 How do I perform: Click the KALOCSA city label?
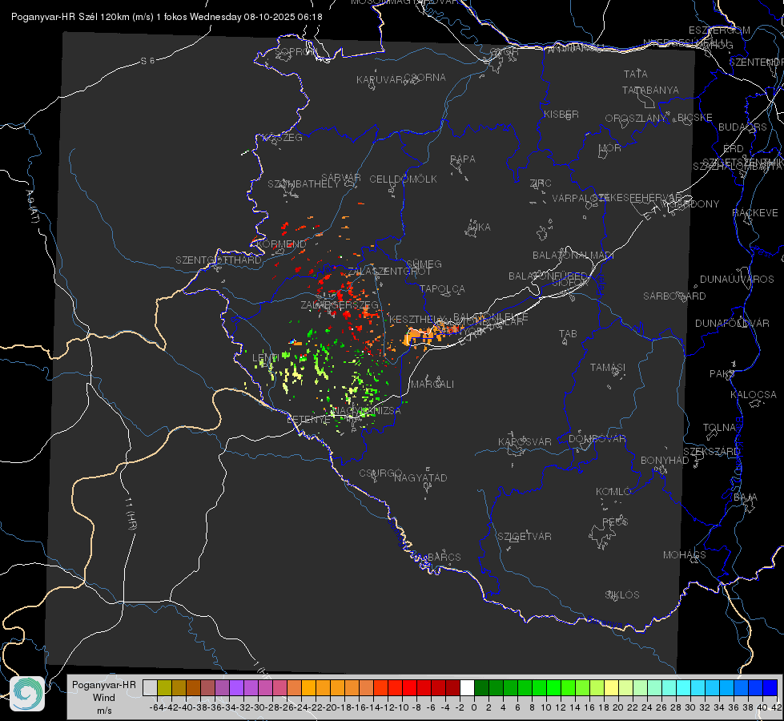(x=753, y=395)
